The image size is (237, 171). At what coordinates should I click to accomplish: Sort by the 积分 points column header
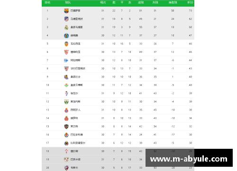point(190,2)
